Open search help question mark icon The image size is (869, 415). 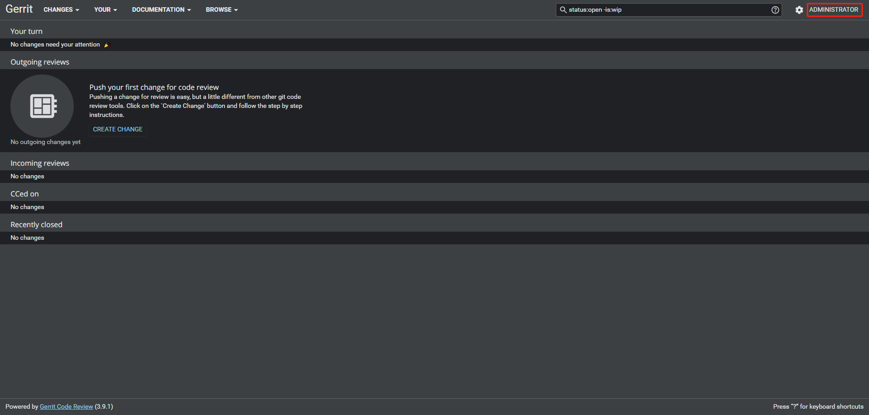click(x=775, y=10)
